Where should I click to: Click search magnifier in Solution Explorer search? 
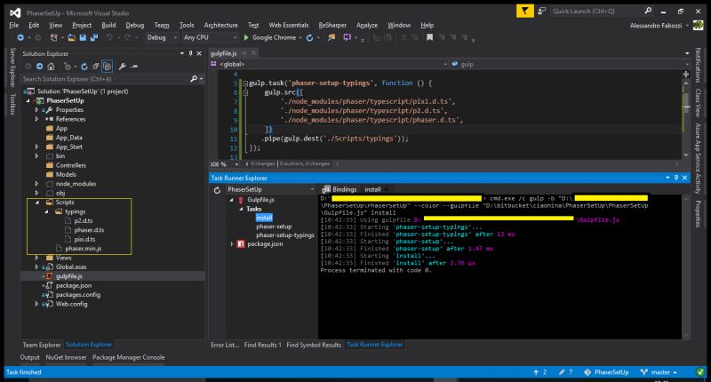click(194, 79)
